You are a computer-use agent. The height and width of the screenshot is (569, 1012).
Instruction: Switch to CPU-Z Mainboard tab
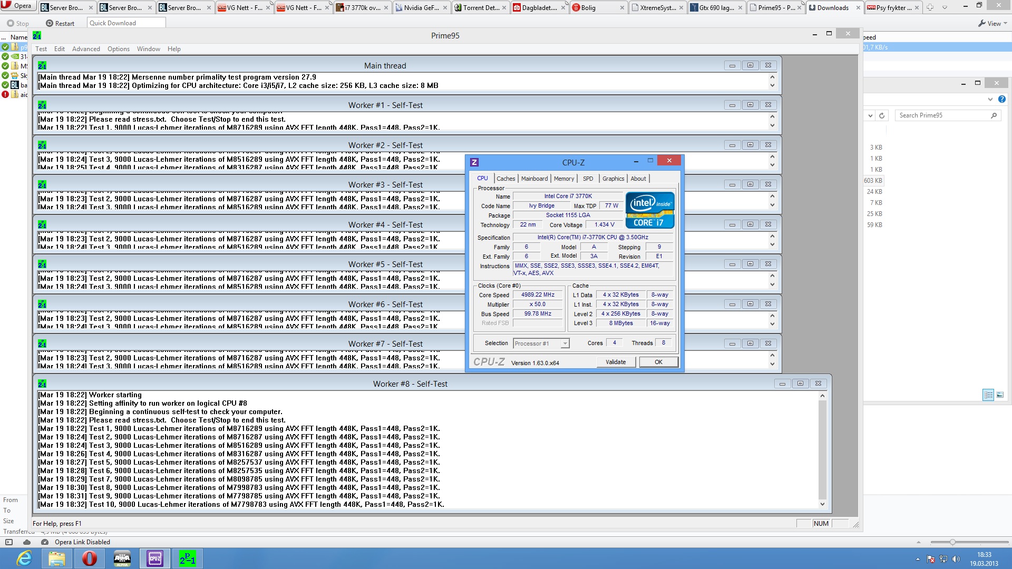[x=534, y=179]
